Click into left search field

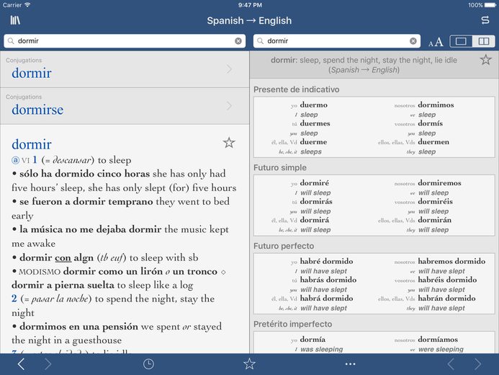point(125,41)
